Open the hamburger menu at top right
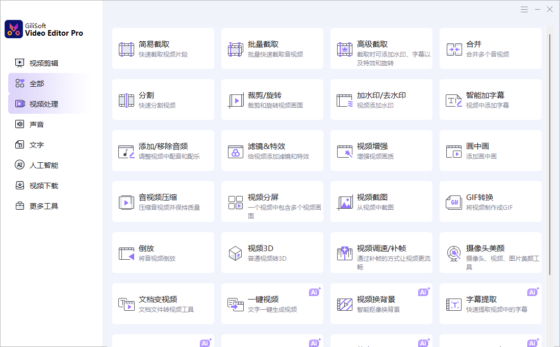The height and width of the screenshot is (347, 560). (524, 9)
